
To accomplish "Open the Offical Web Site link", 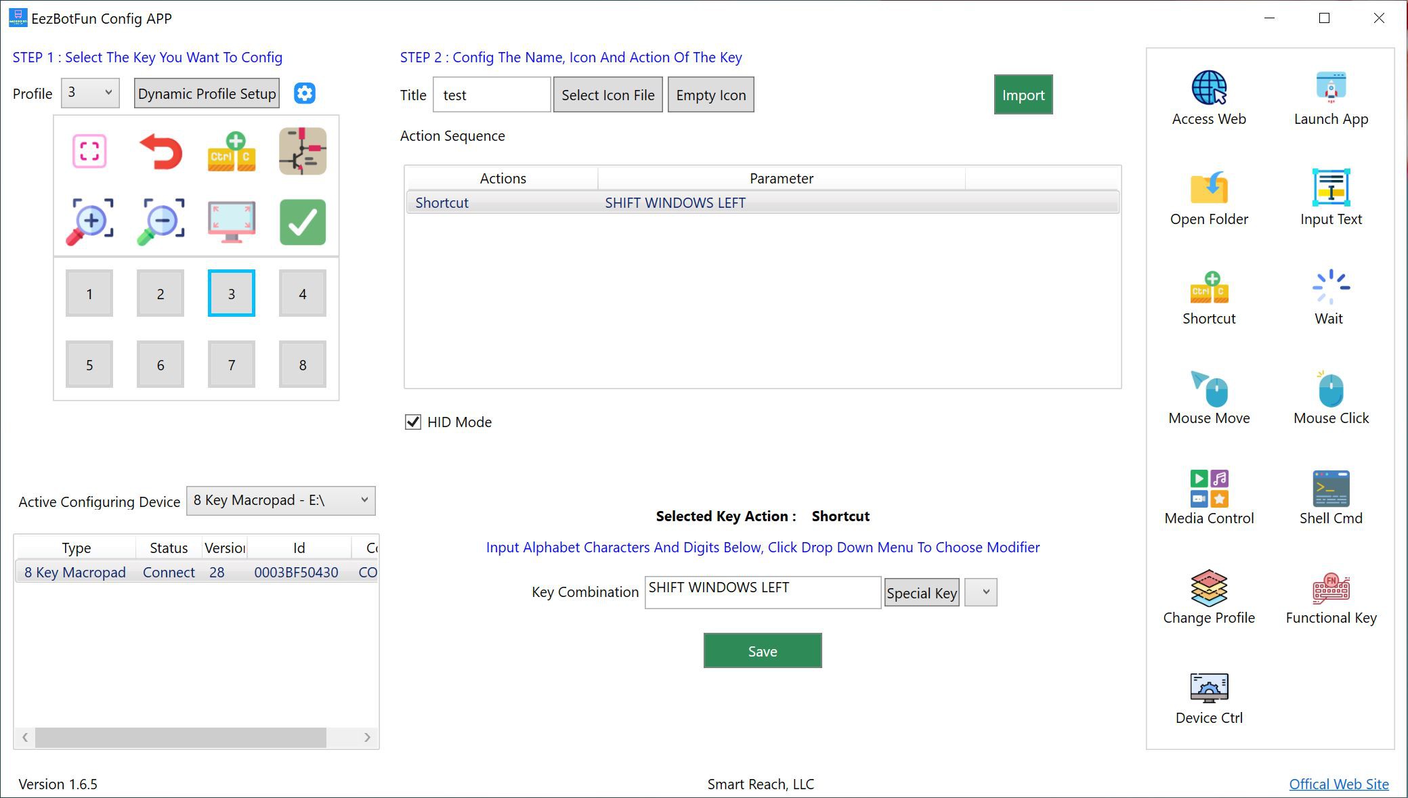I will 1338,784.
